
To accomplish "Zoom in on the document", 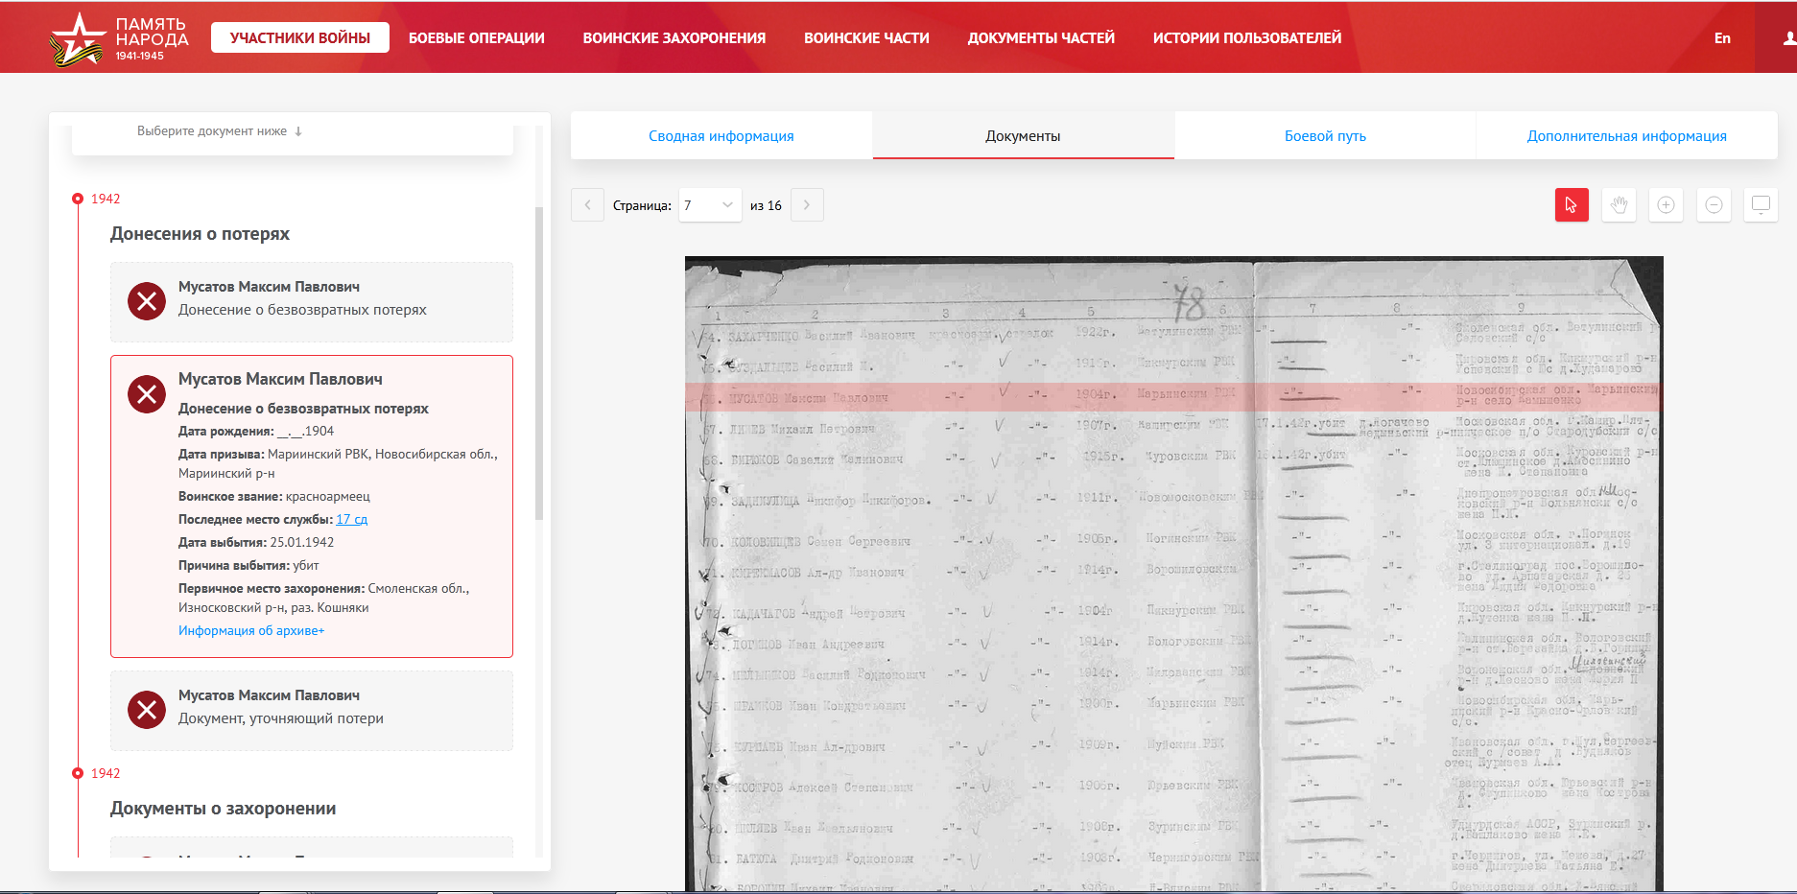I will coord(1666,205).
